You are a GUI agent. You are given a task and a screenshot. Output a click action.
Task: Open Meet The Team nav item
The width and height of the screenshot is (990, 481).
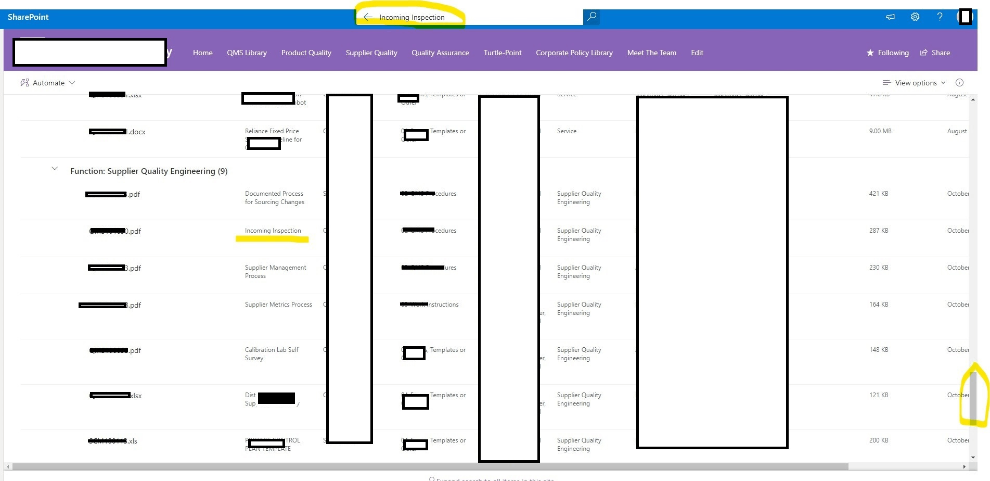click(652, 53)
